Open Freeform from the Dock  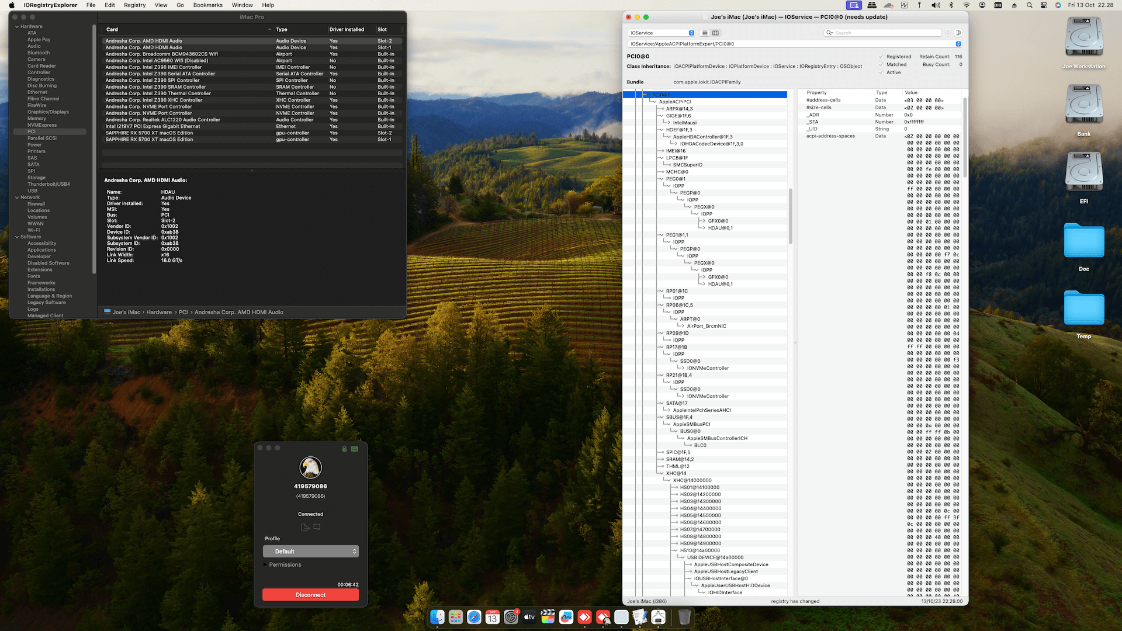pos(566,617)
